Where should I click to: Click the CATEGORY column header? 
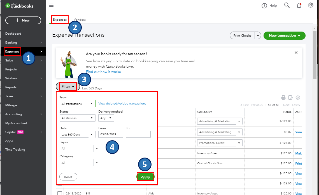point(205,112)
